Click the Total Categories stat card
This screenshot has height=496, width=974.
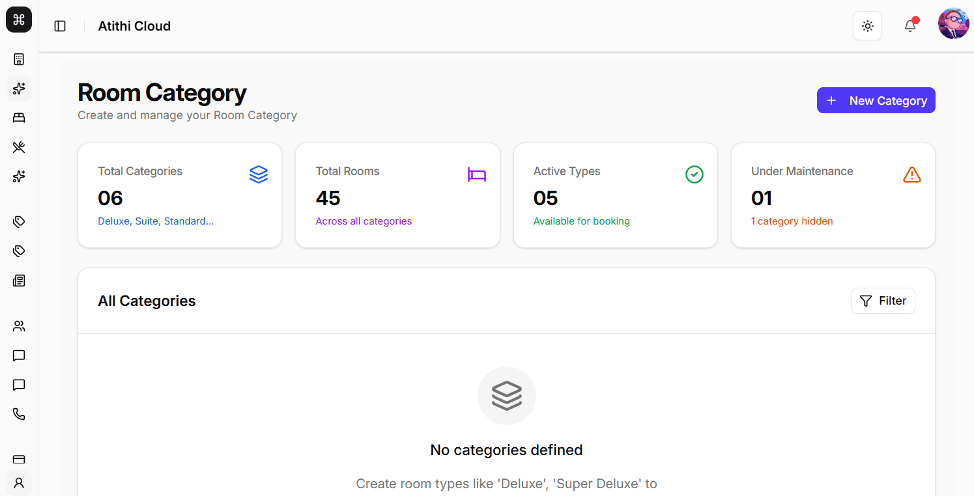[x=180, y=195]
